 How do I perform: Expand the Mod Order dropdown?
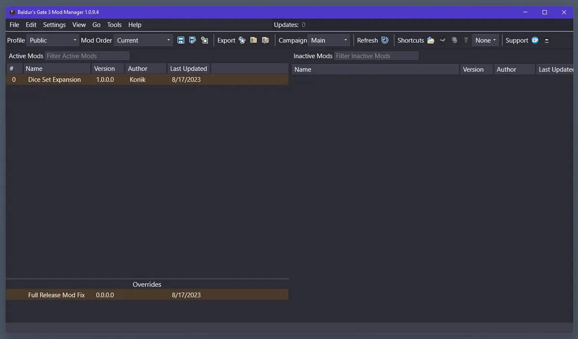click(144, 40)
